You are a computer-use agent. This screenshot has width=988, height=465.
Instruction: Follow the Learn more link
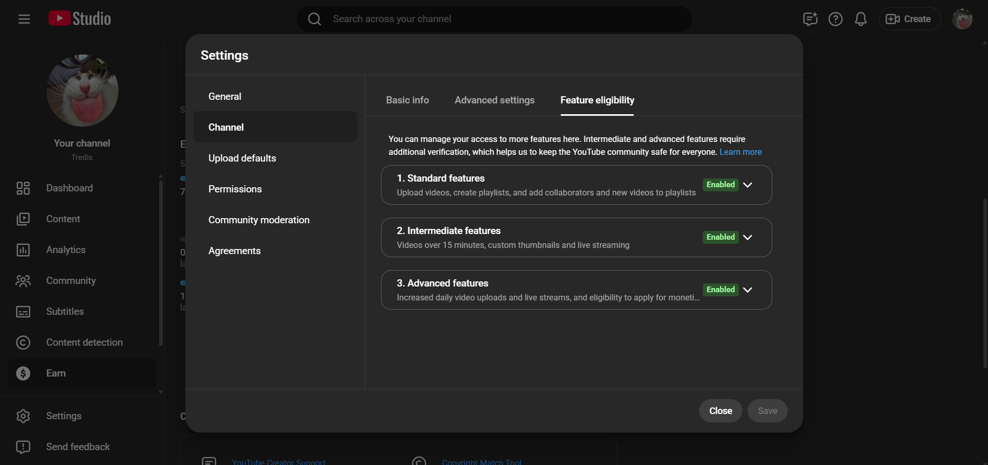(x=740, y=152)
